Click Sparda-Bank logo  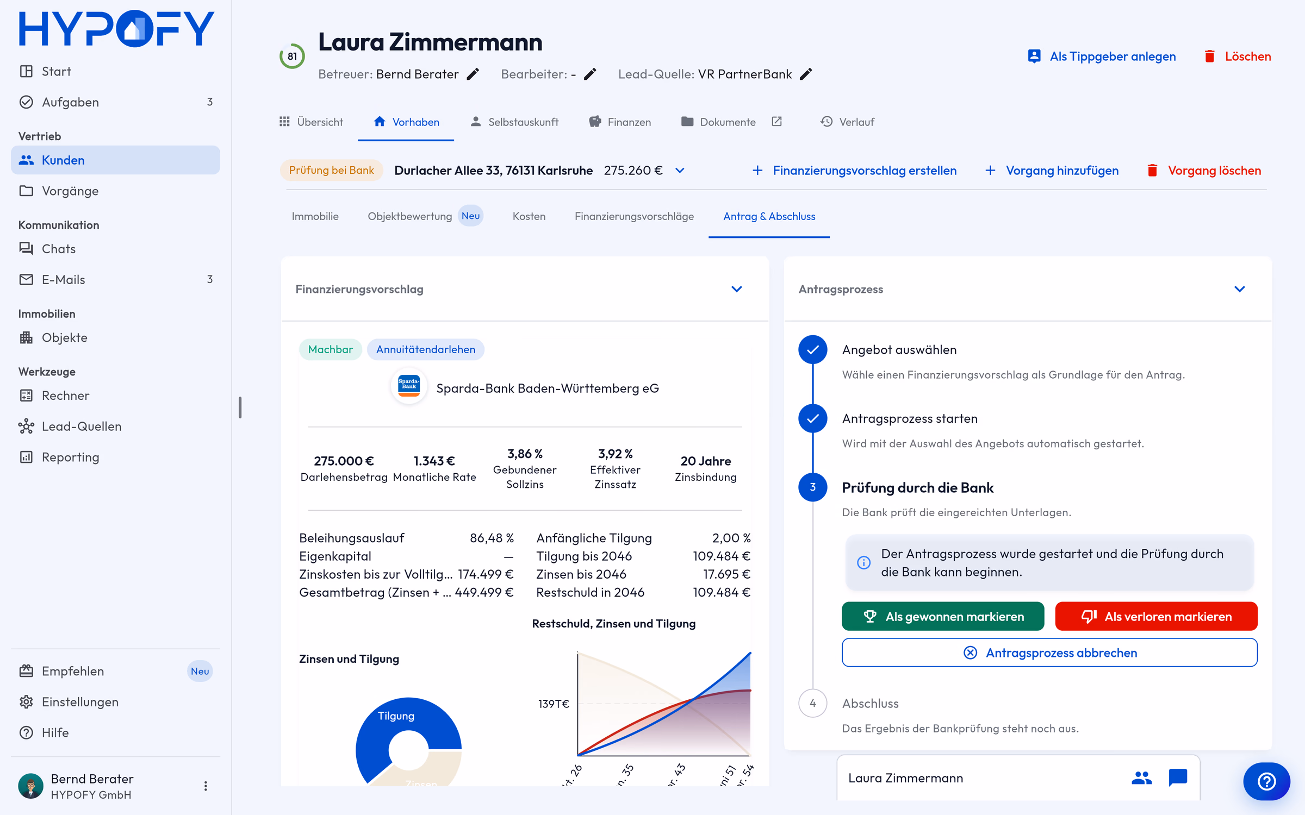409,387
